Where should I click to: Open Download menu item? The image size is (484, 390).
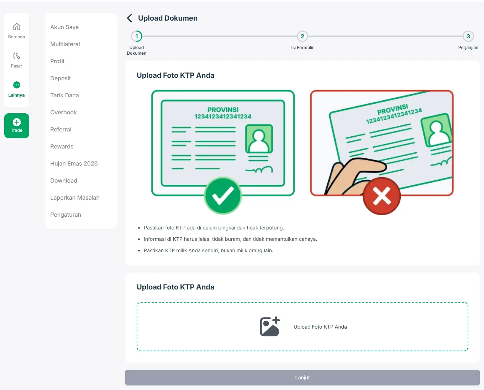64,180
